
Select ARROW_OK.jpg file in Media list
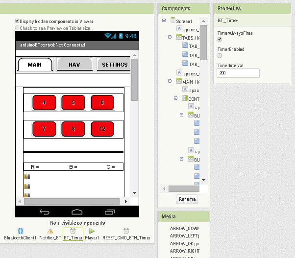(x=185, y=243)
